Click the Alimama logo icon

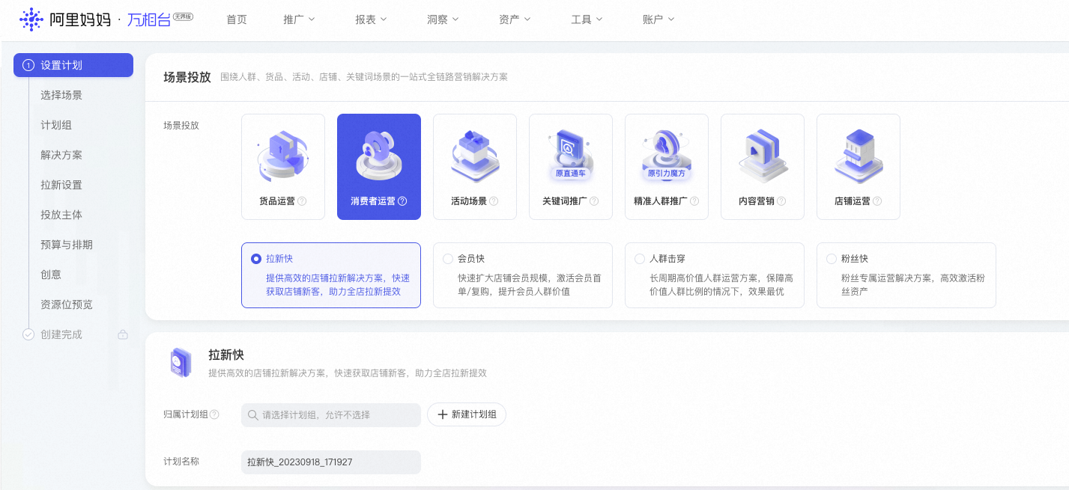(x=31, y=19)
